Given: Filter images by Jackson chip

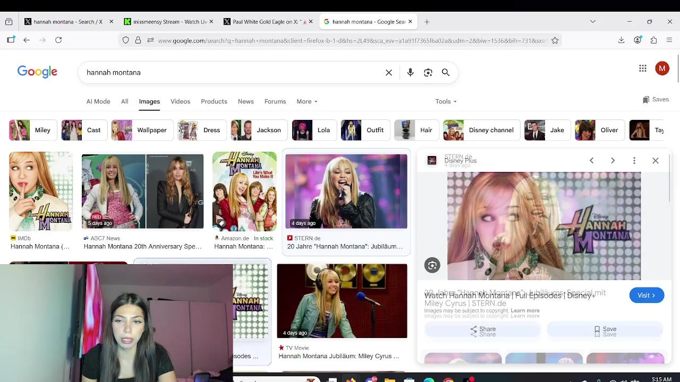Looking at the screenshot, I should [x=258, y=130].
